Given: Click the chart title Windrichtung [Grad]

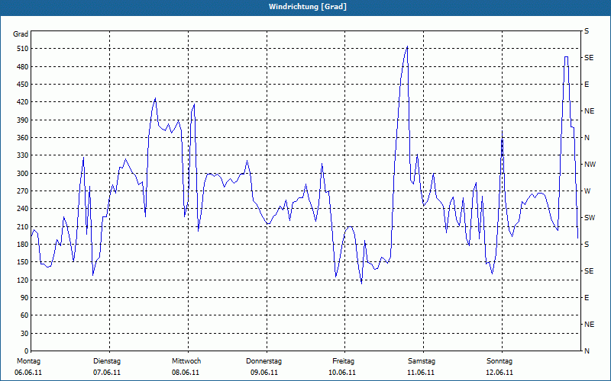Looking at the screenshot, I should tap(308, 7).
